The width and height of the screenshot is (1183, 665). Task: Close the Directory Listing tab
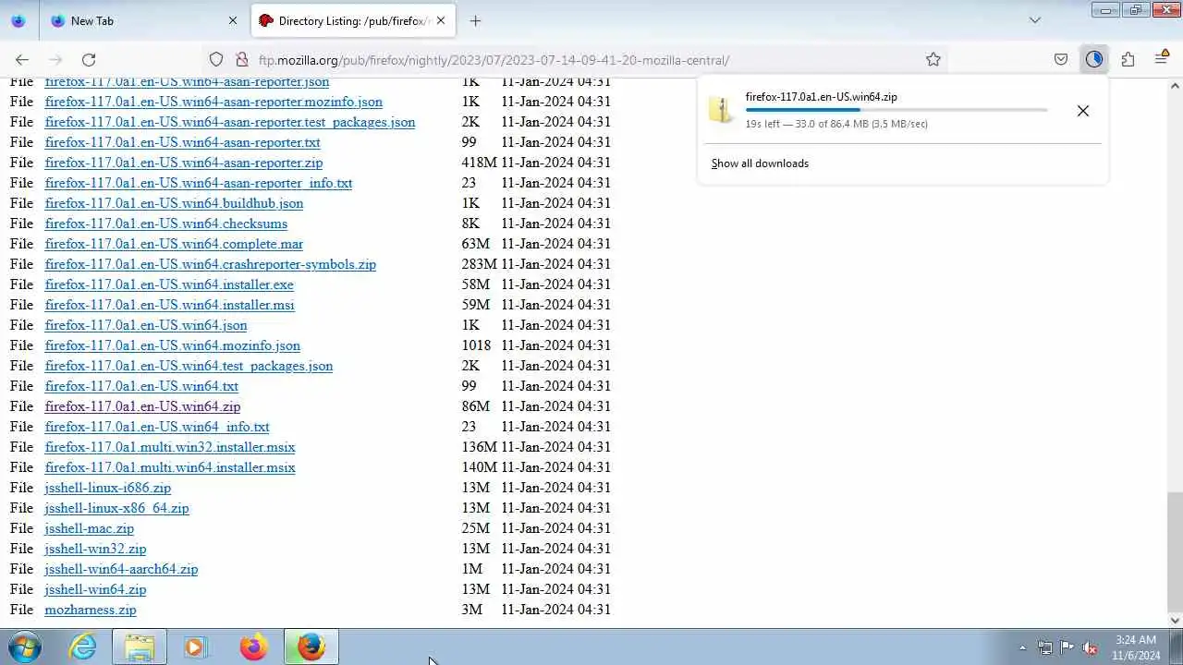(x=441, y=20)
